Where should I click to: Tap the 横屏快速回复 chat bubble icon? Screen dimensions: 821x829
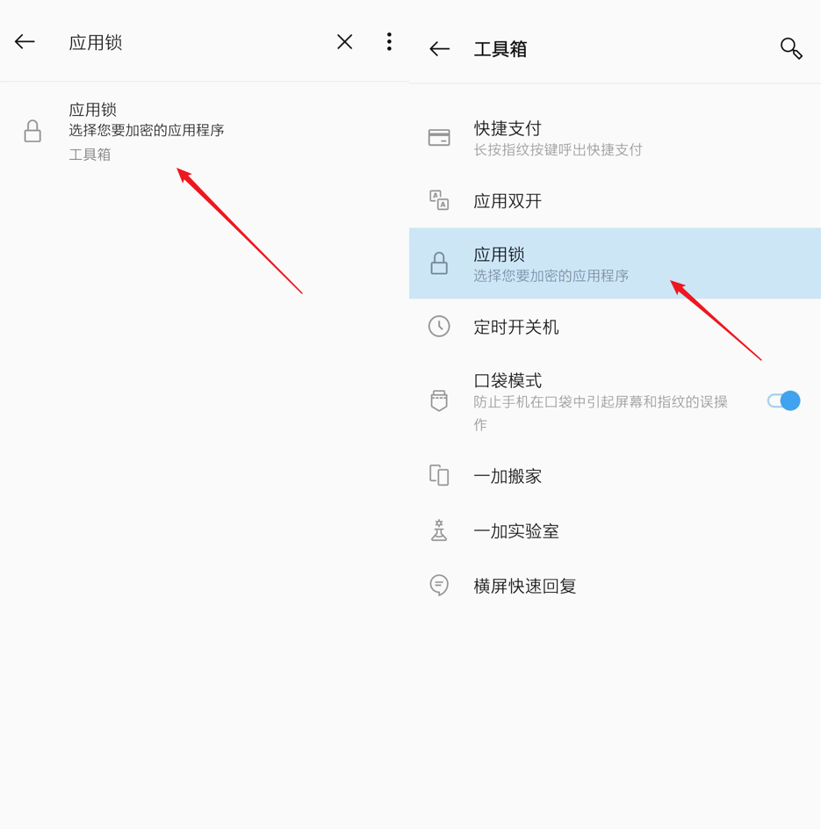click(x=439, y=585)
